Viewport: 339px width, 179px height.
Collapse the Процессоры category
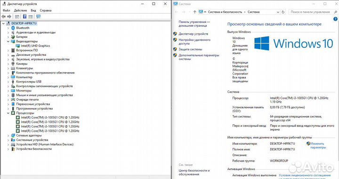click(8, 113)
